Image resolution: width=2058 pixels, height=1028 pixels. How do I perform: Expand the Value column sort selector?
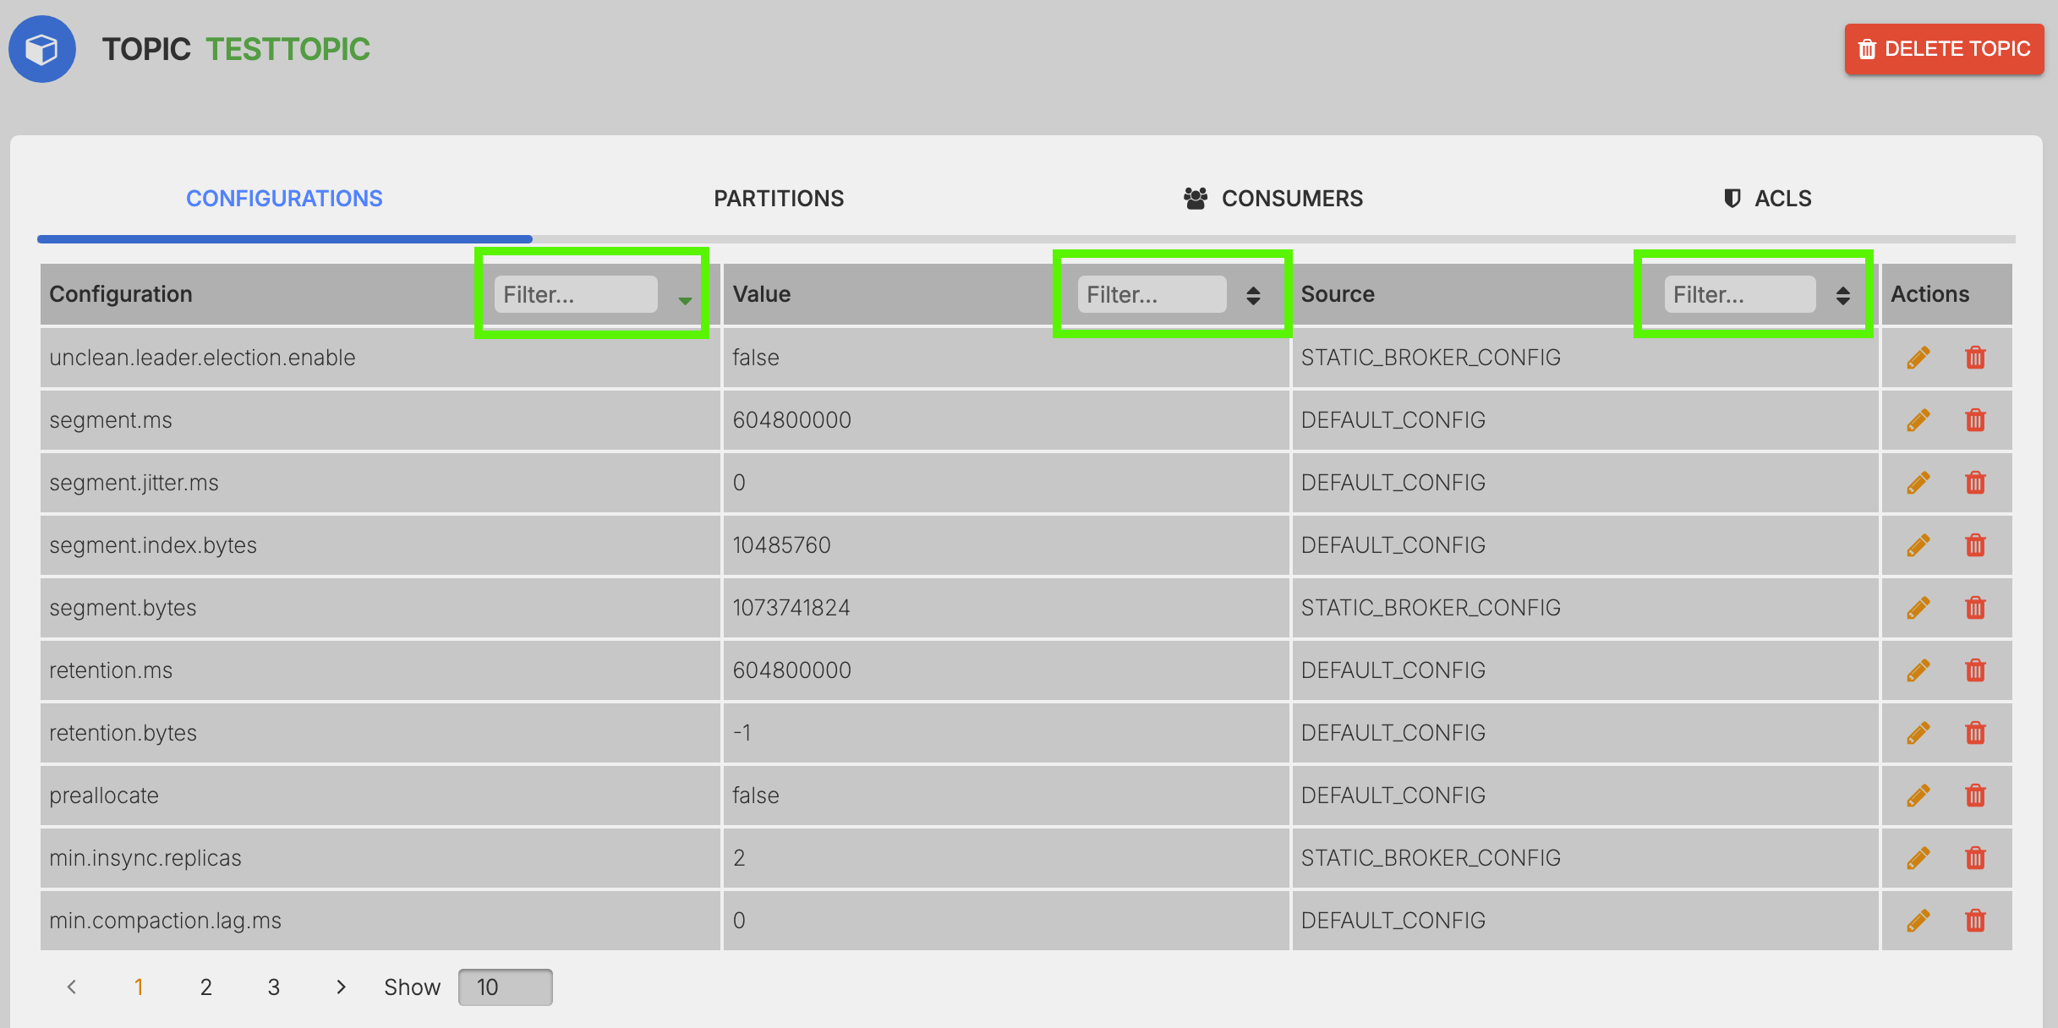(x=1253, y=294)
